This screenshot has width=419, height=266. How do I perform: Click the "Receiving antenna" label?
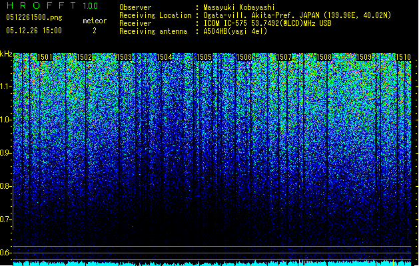click(153, 31)
